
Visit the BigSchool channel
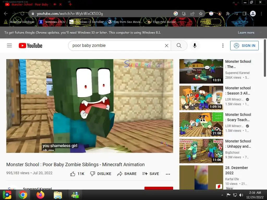tap(232, 153)
